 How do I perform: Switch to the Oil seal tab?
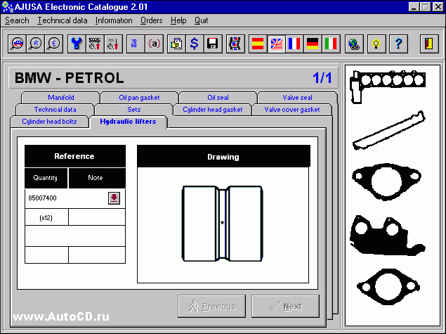pos(218,97)
